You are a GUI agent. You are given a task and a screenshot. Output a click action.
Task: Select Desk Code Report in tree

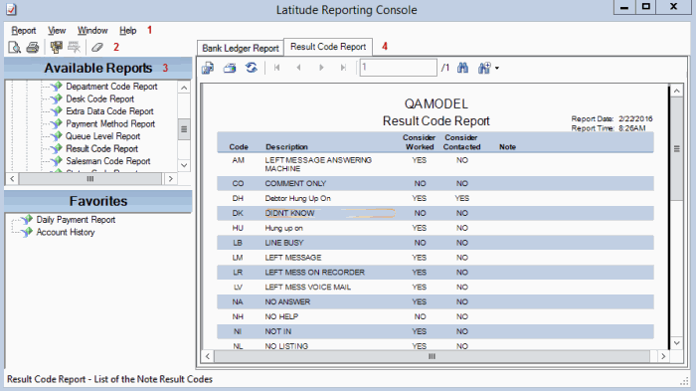pos(99,98)
